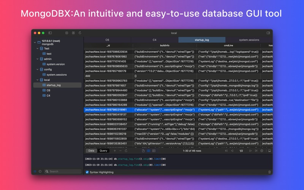
Task: Click the list icon in sidebar footer
Action: (35, 171)
